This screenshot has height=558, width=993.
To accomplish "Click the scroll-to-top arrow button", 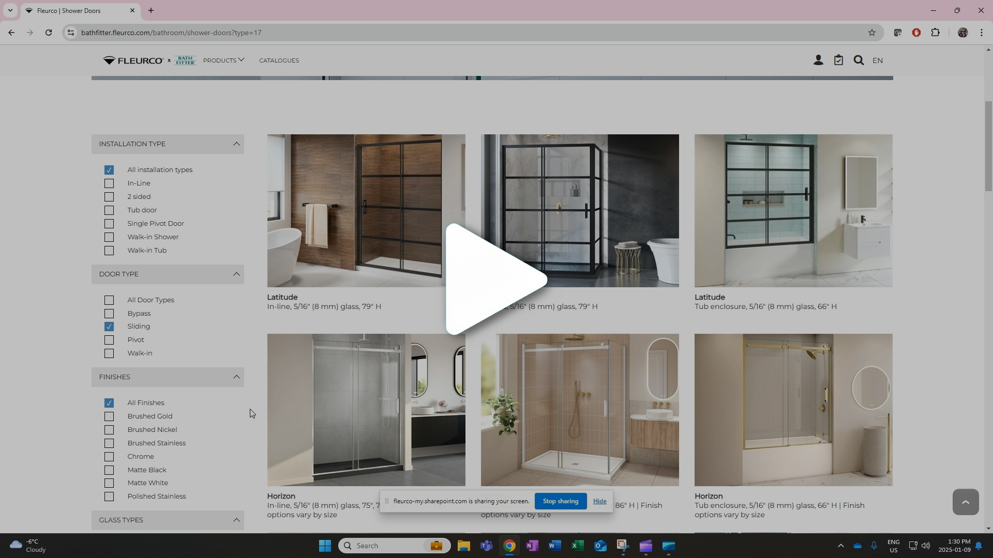I will tap(966, 502).
